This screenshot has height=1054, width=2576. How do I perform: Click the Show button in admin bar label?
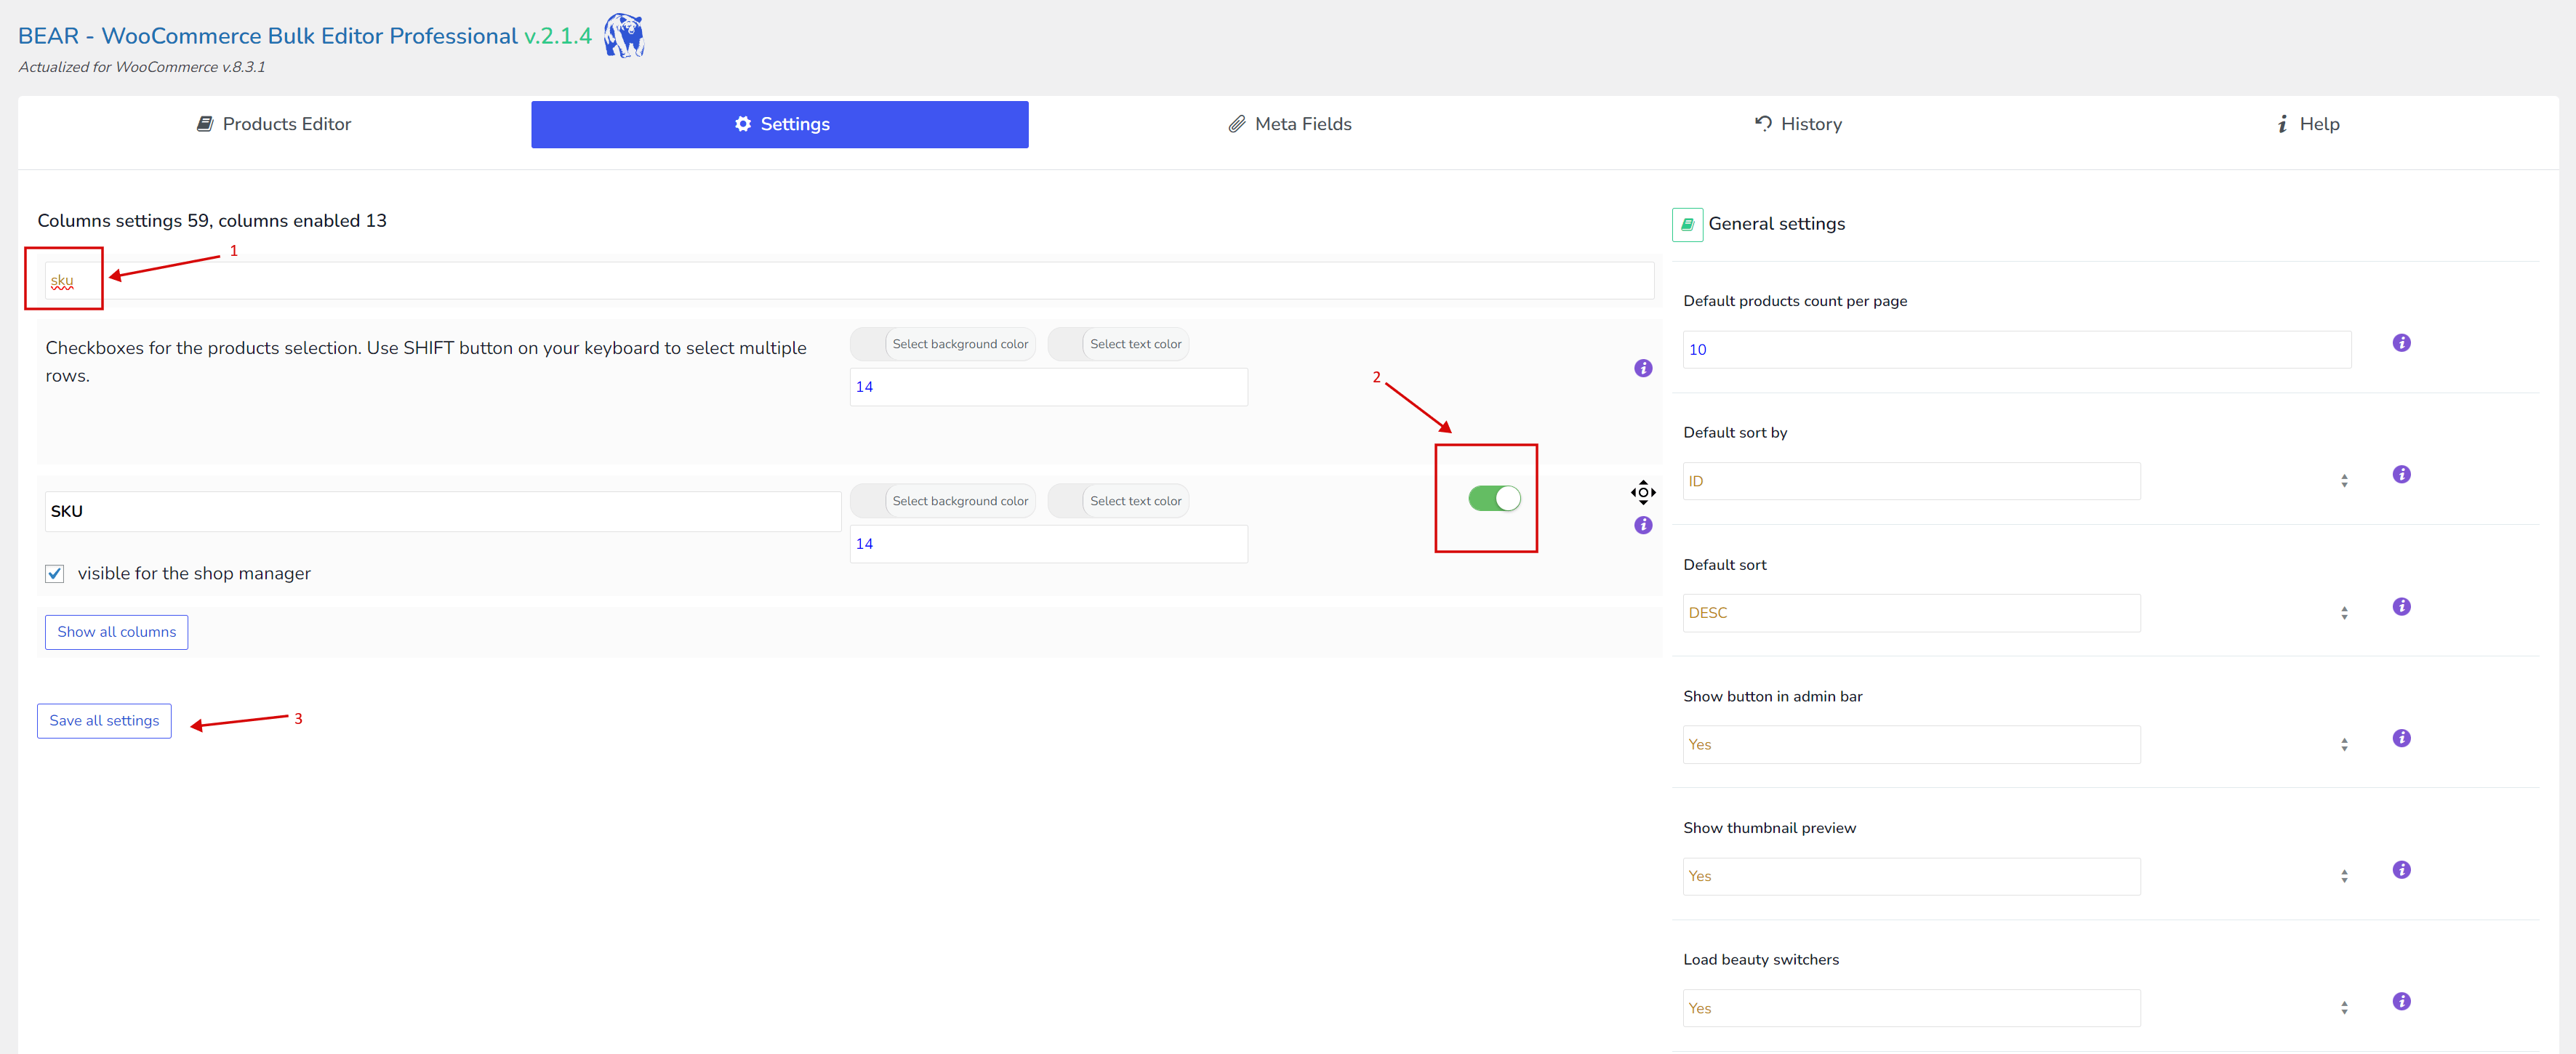pyautogui.click(x=1772, y=697)
